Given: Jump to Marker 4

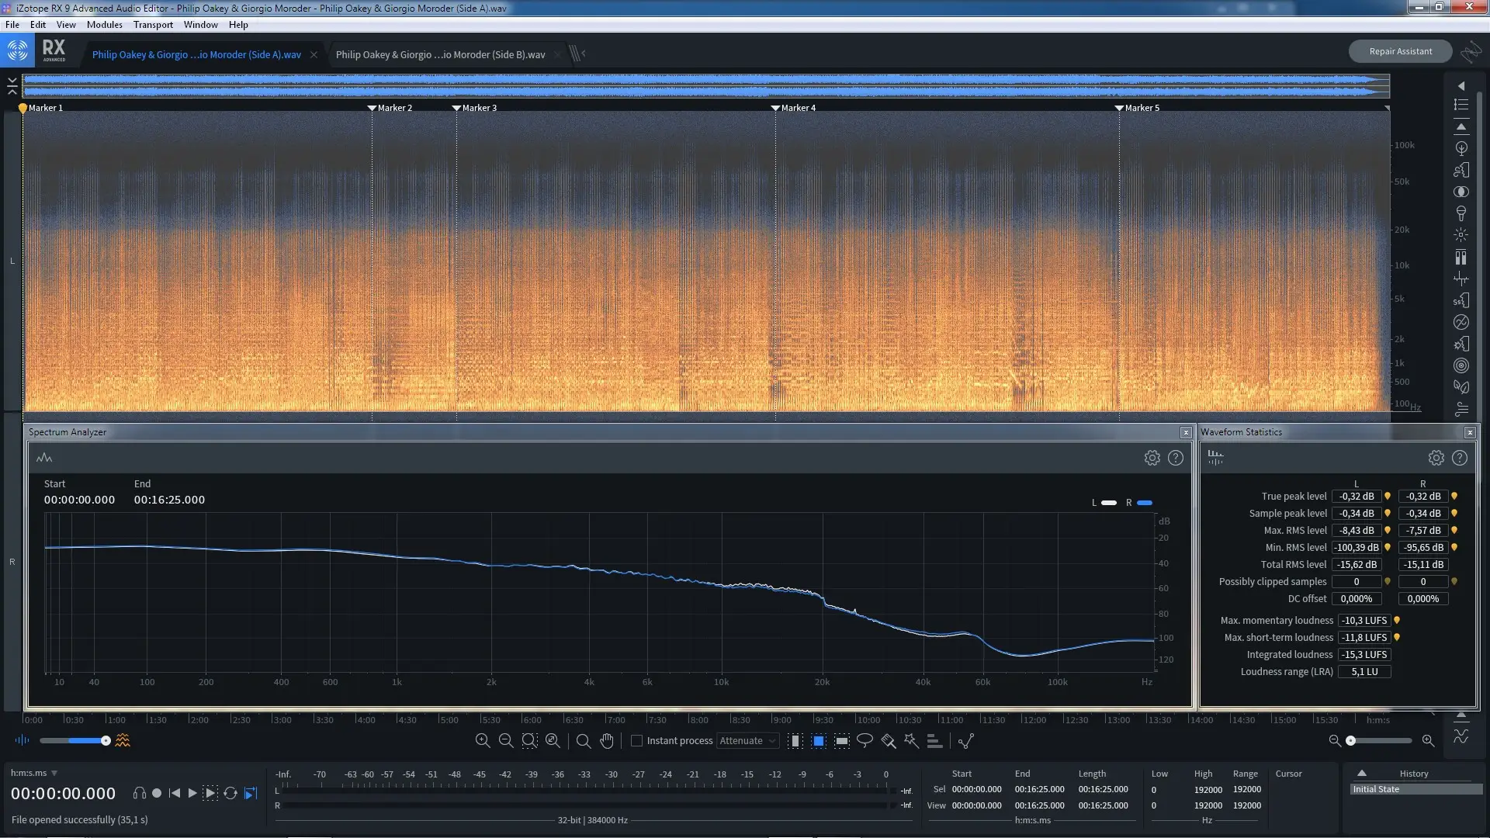Looking at the screenshot, I should tap(793, 108).
